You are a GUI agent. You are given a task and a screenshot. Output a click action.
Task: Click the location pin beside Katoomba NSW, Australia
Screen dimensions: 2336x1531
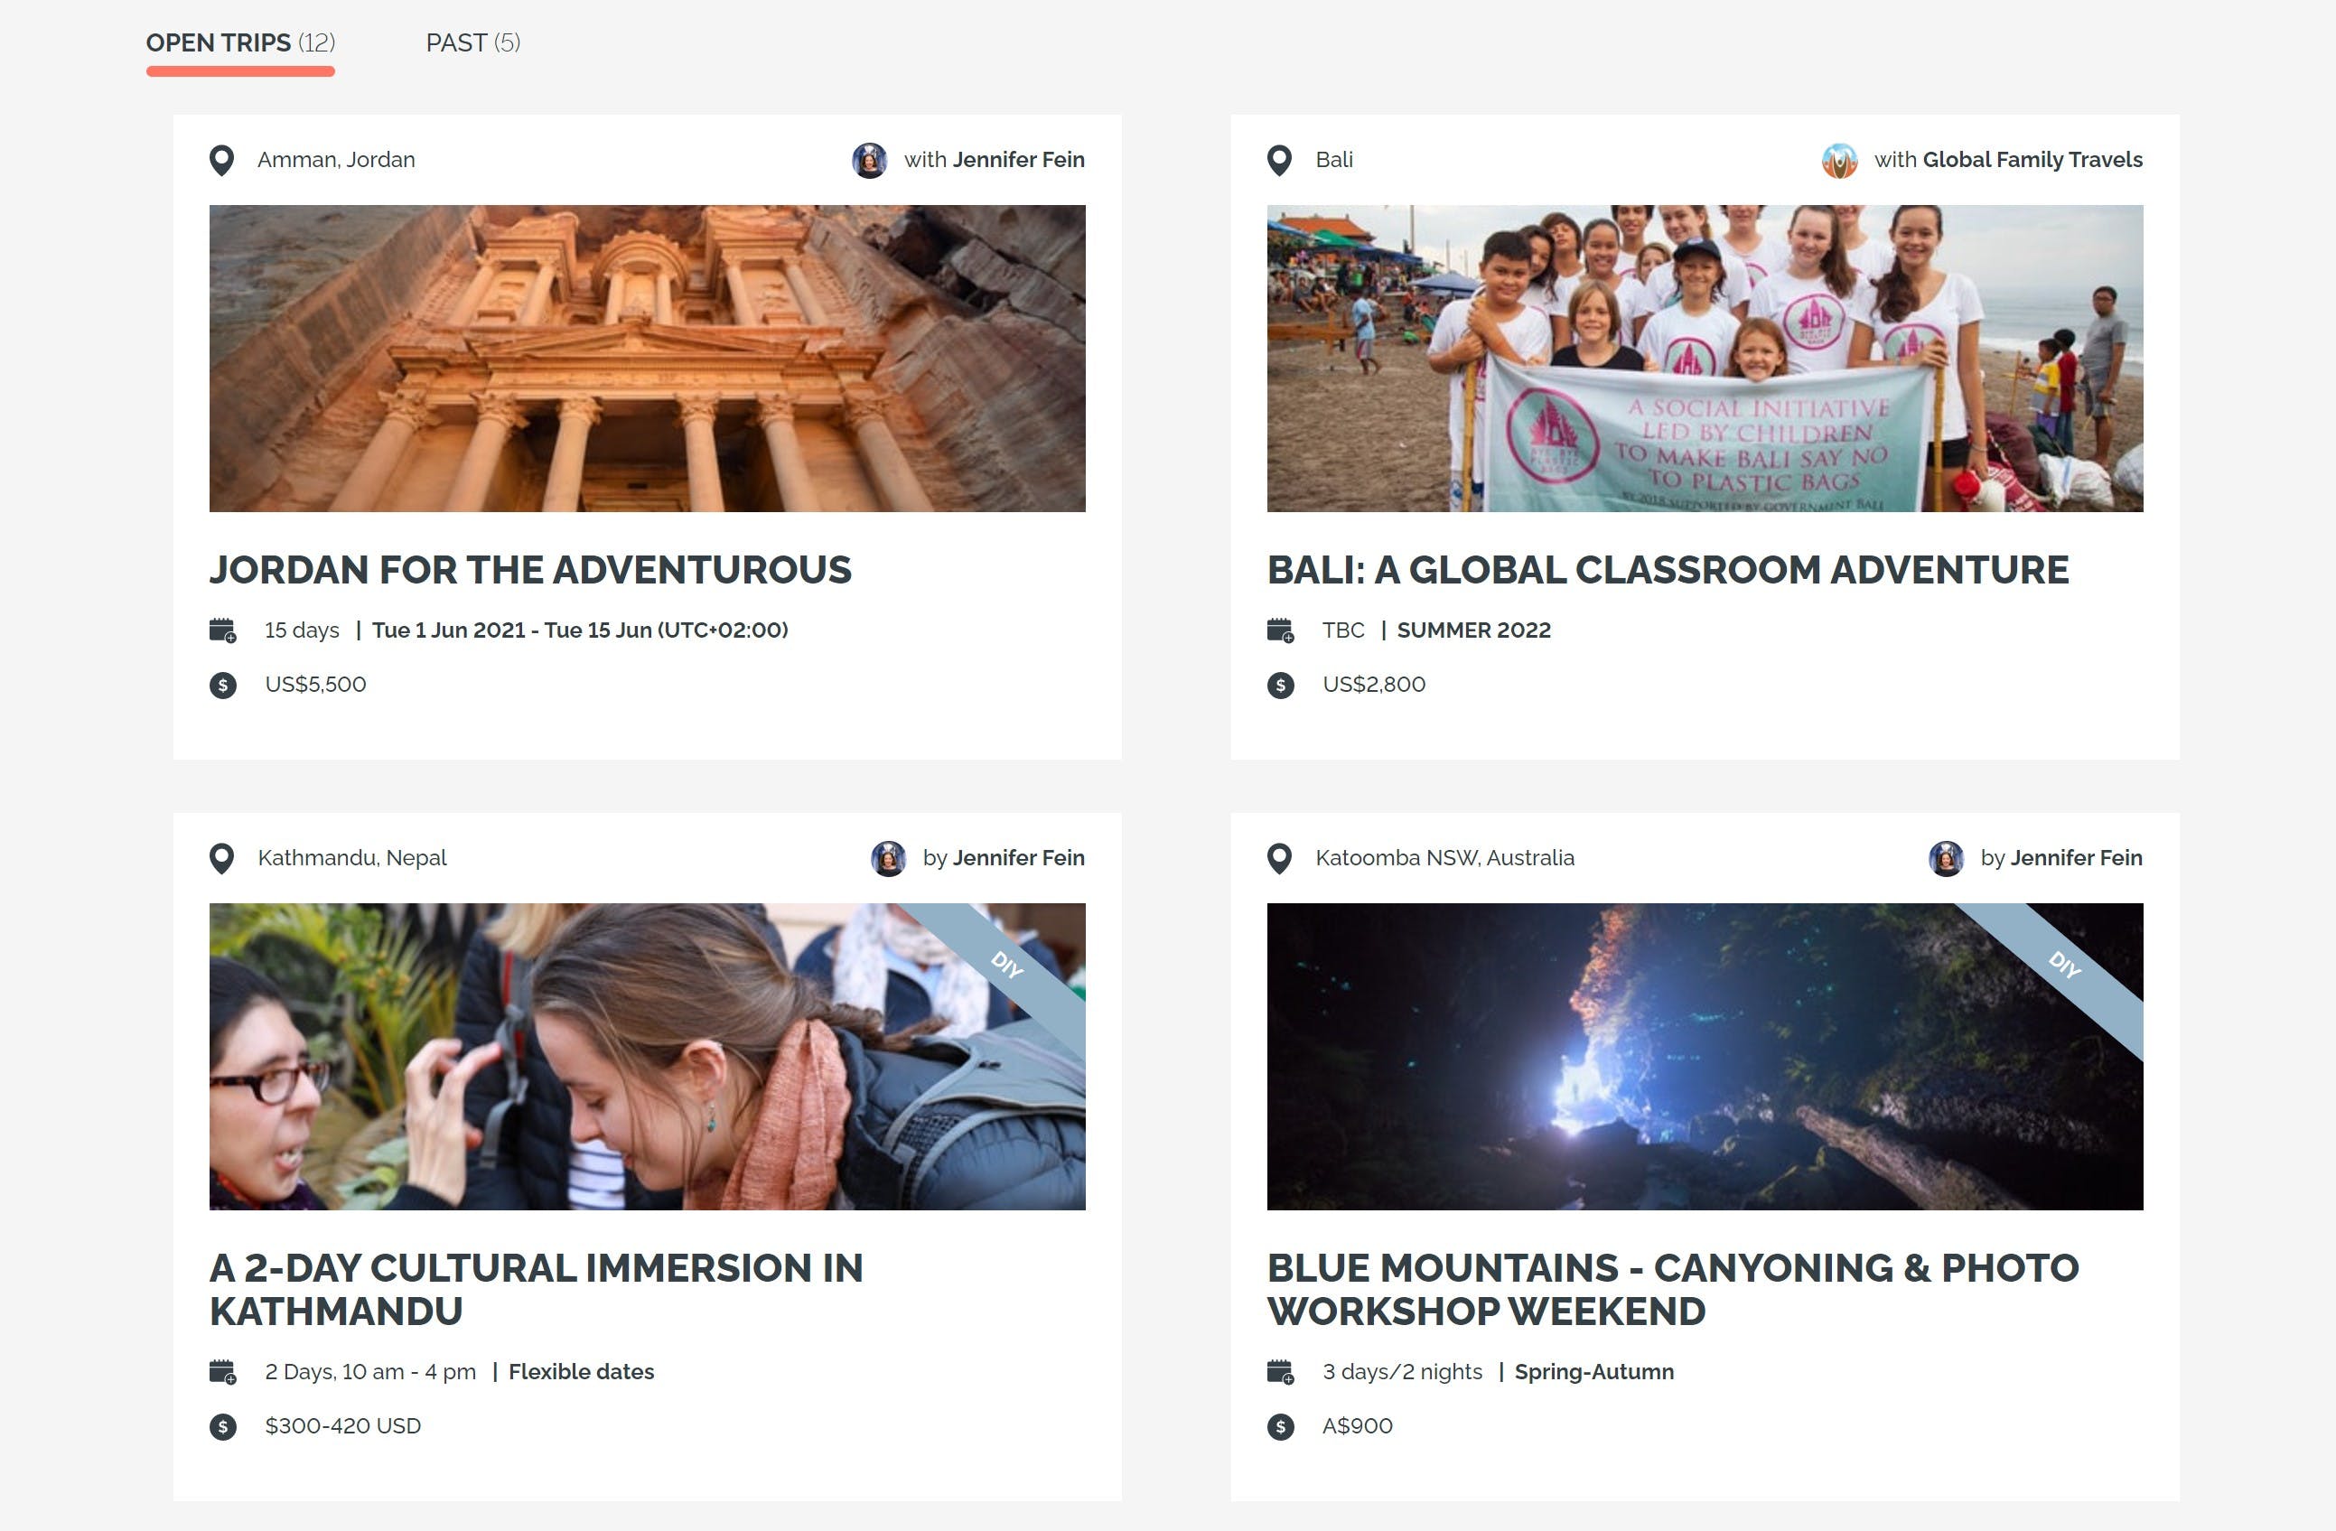coord(1279,859)
